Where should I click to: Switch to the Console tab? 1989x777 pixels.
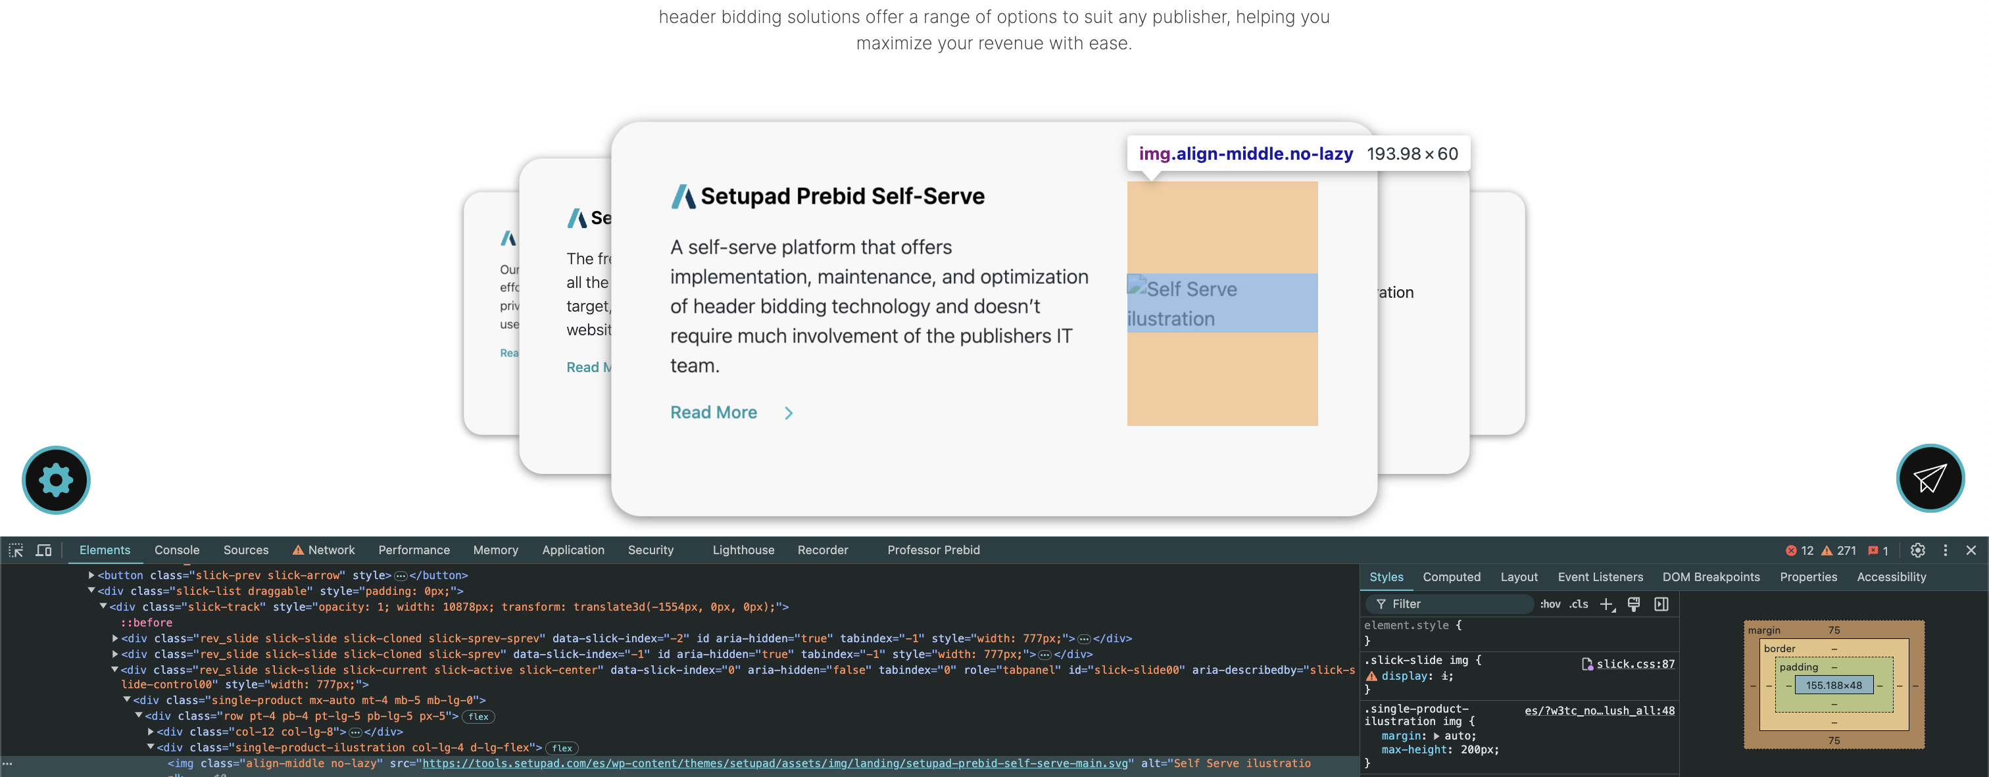[177, 550]
